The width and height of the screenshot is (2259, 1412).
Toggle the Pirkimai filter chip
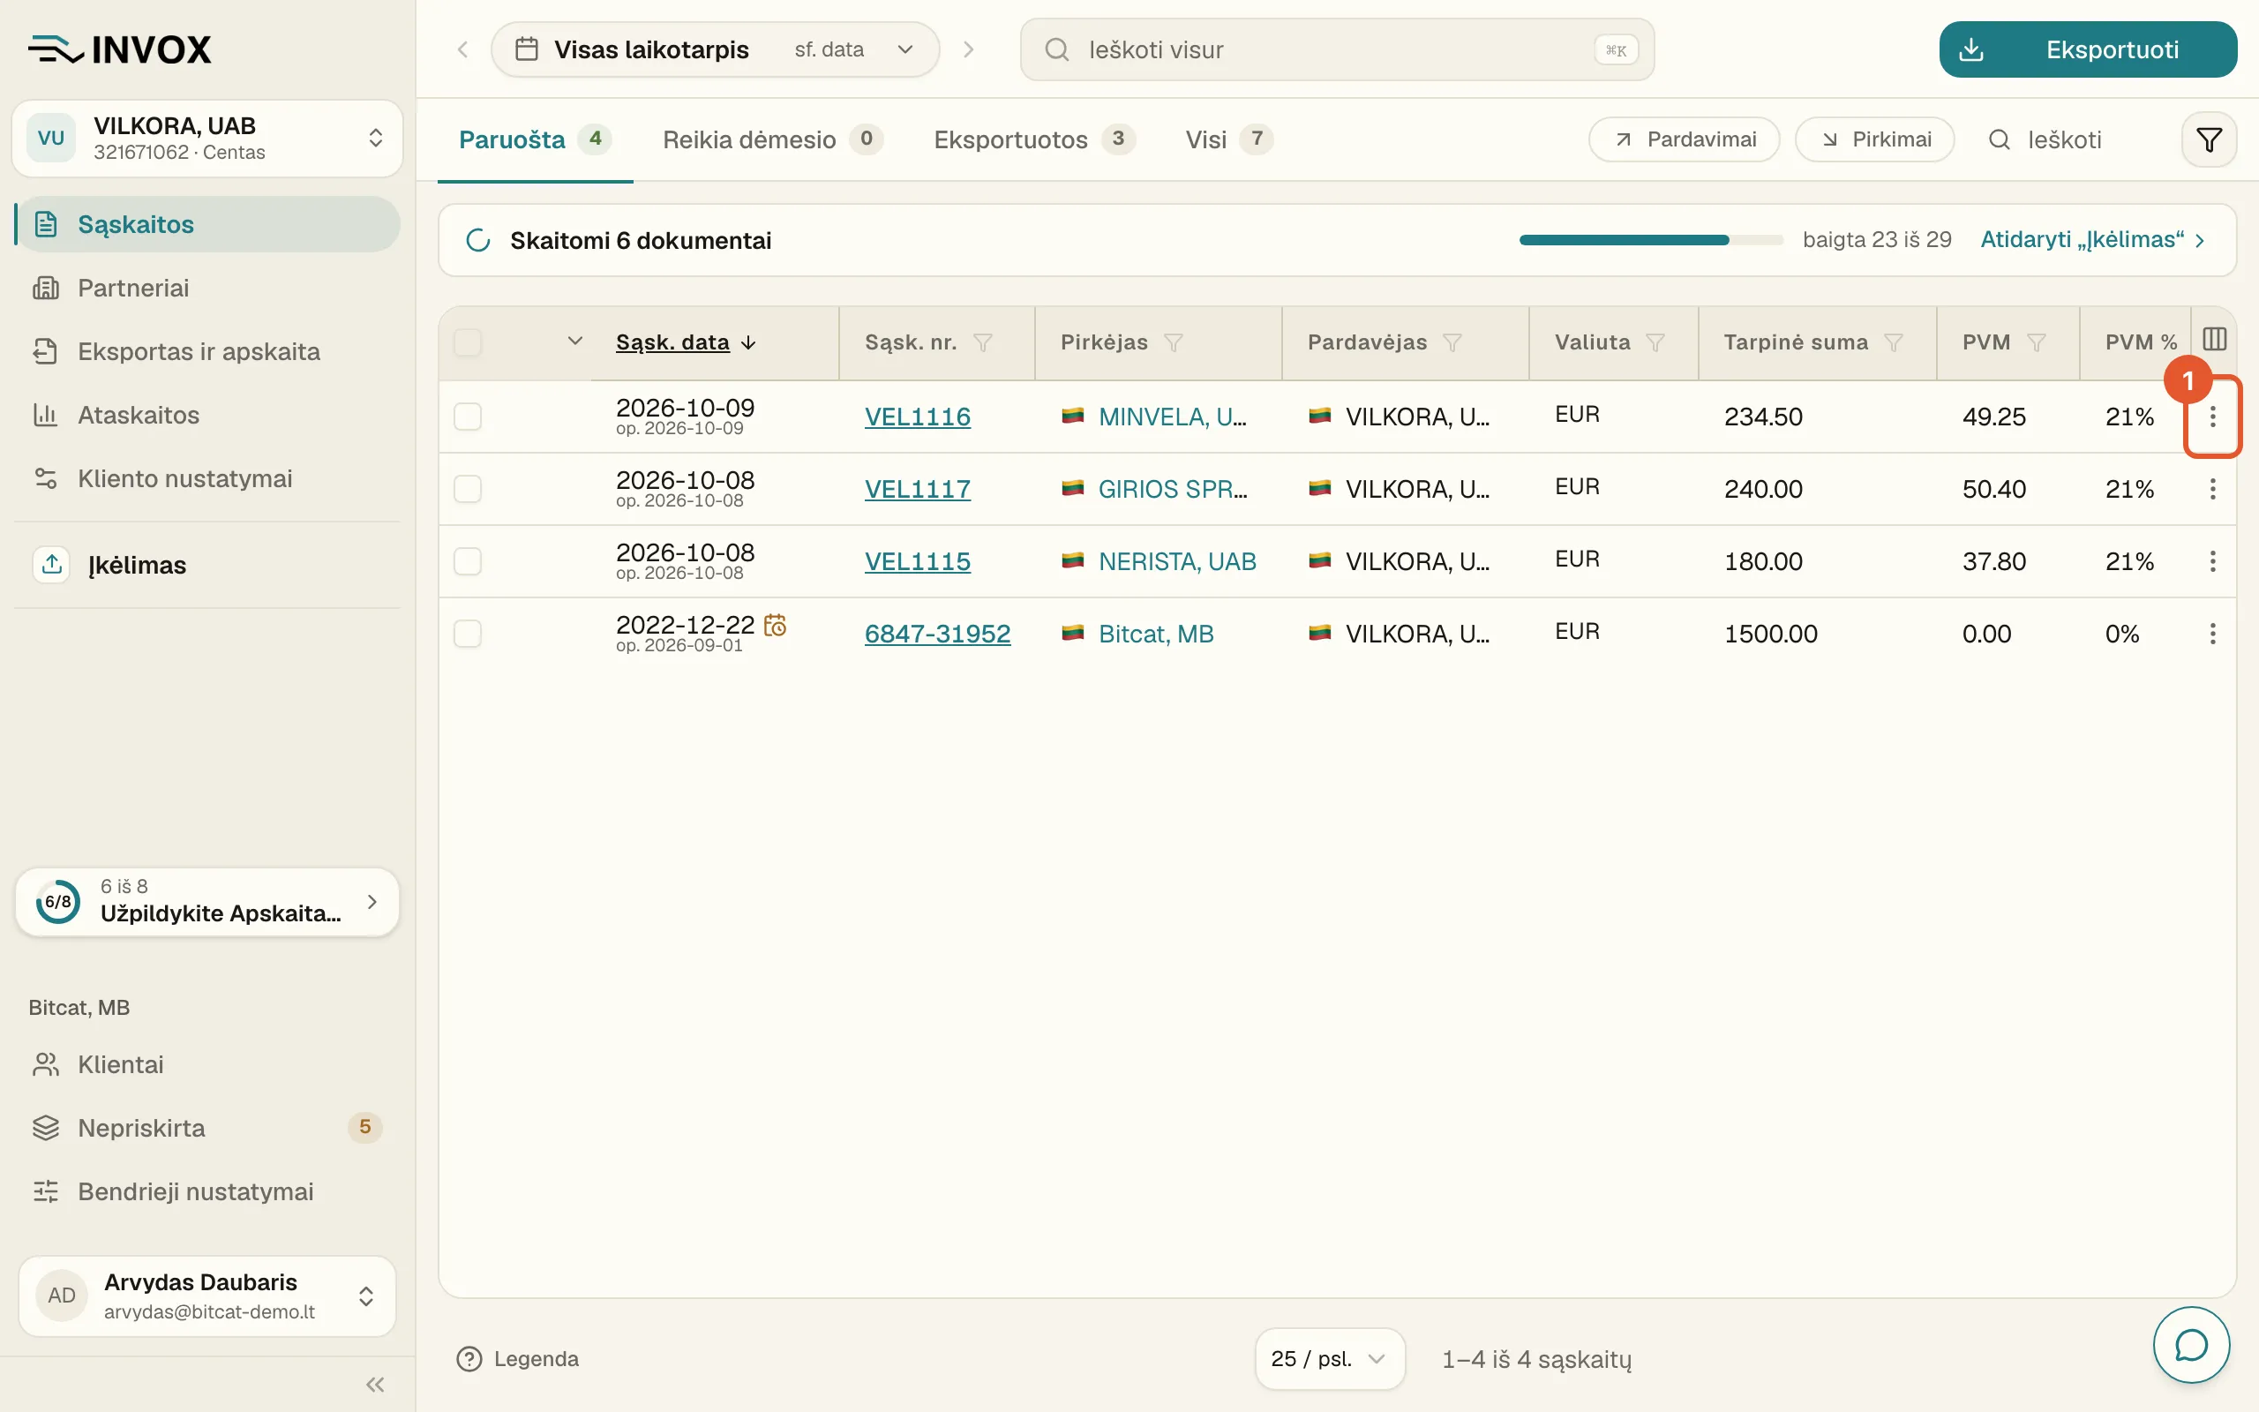pos(1874,140)
